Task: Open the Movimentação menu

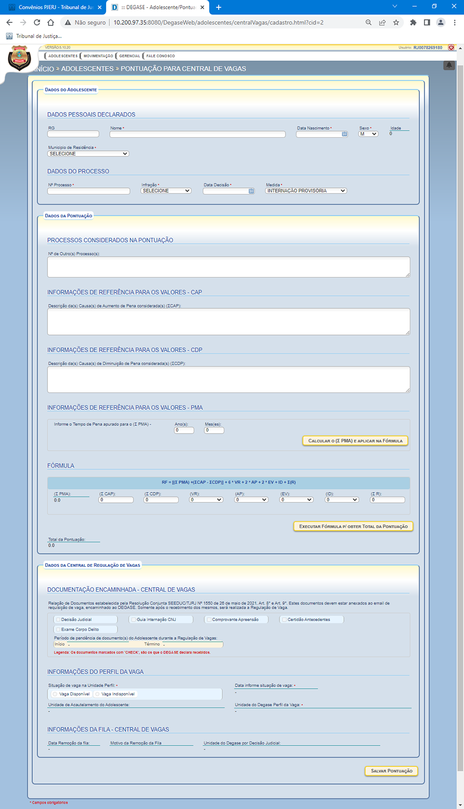Action: point(98,56)
